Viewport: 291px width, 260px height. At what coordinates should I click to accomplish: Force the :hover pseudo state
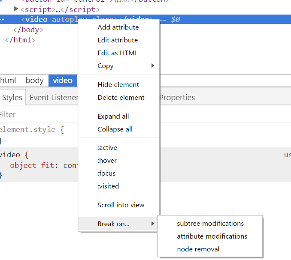click(107, 160)
